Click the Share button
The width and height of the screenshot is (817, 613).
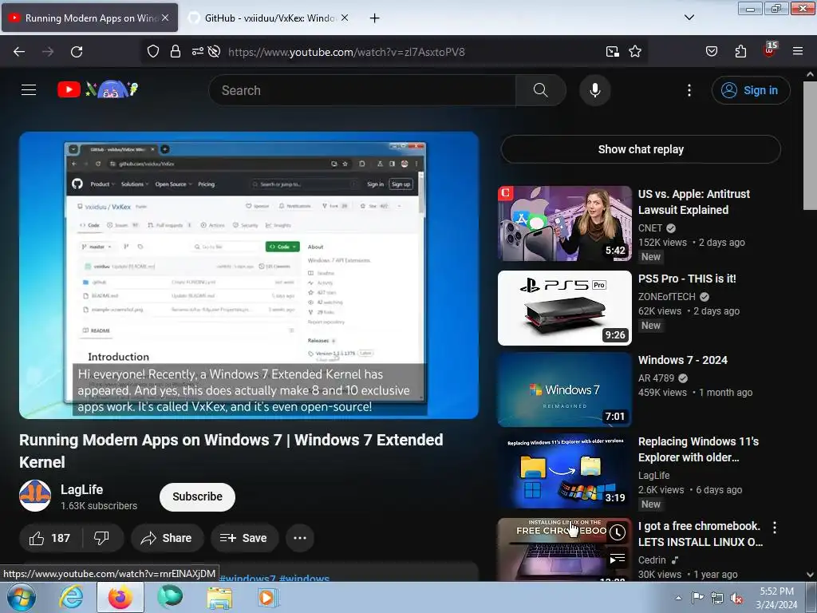click(168, 538)
